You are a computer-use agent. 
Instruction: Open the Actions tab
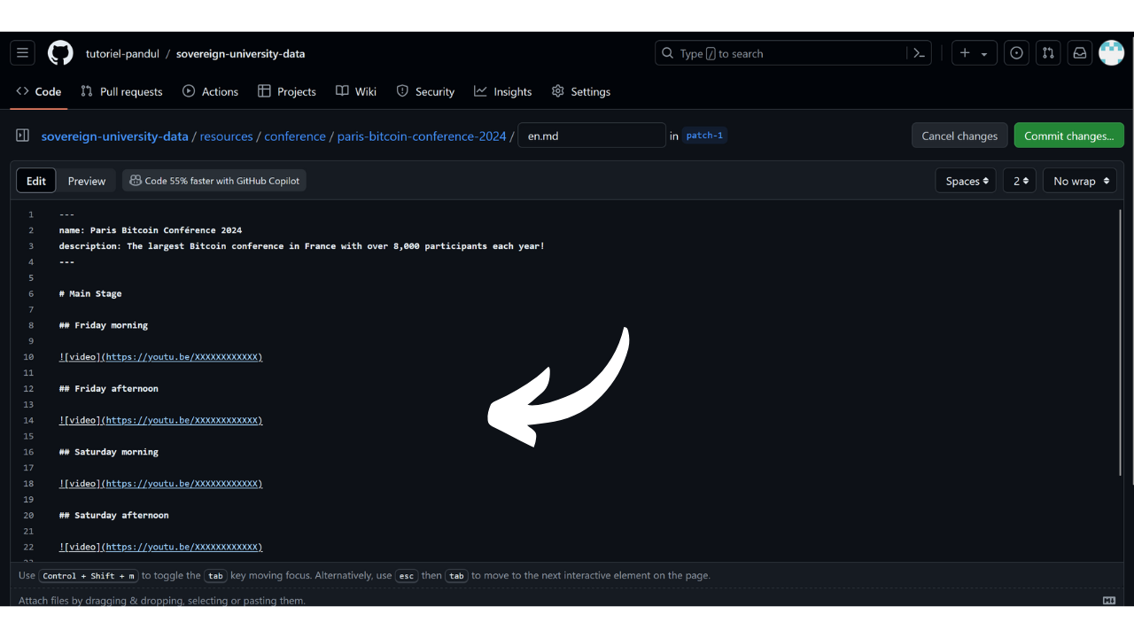pyautogui.click(x=211, y=91)
